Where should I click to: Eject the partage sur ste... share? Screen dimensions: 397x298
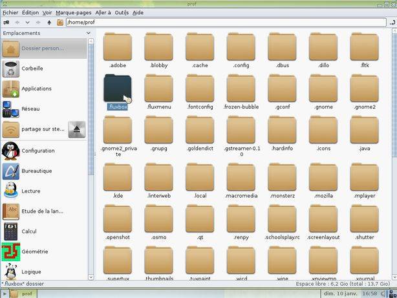(77, 129)
